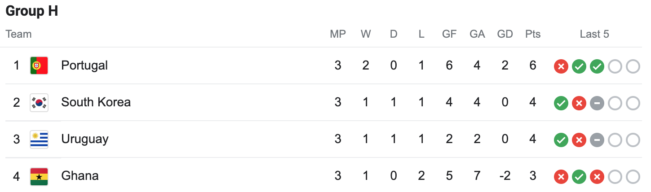Image resolution: width=651 pixels, height=192 pixels.
Task: Click South Korea's red loss result icon
Action: 579,104
